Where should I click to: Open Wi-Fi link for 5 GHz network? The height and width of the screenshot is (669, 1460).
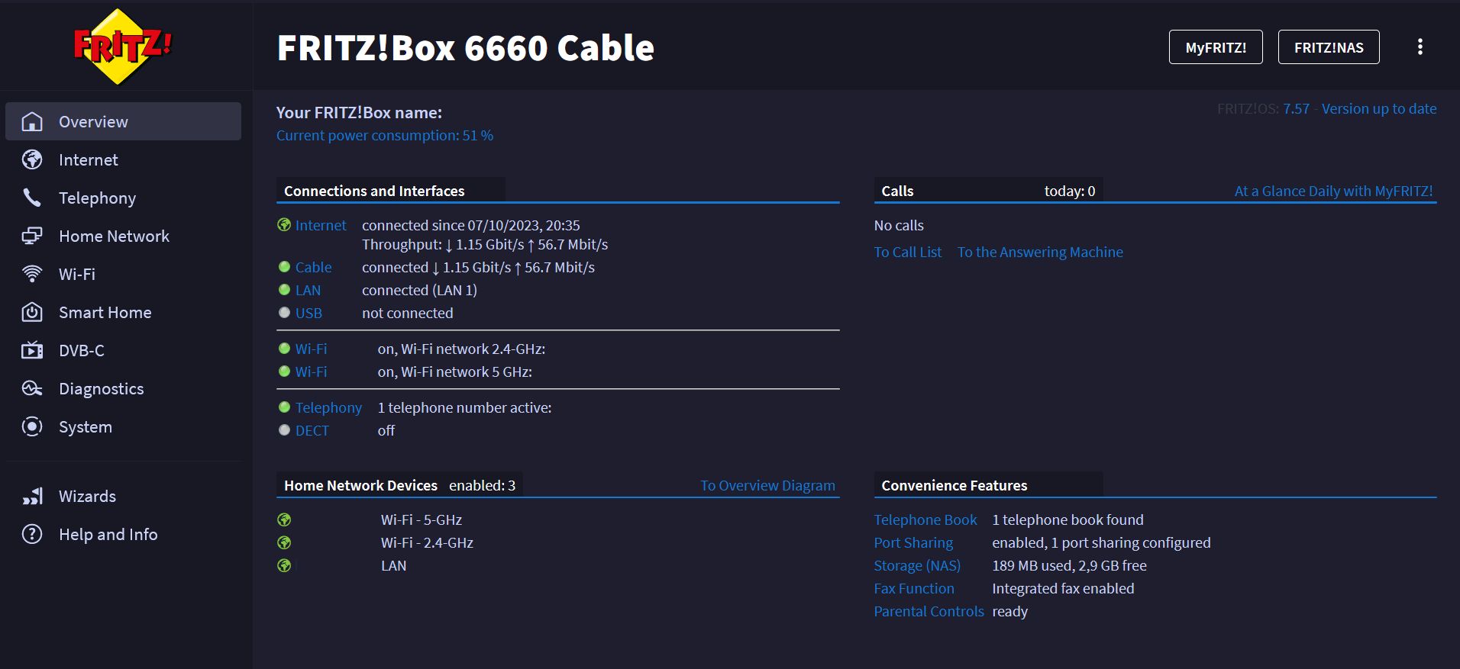tap(311, 371)
